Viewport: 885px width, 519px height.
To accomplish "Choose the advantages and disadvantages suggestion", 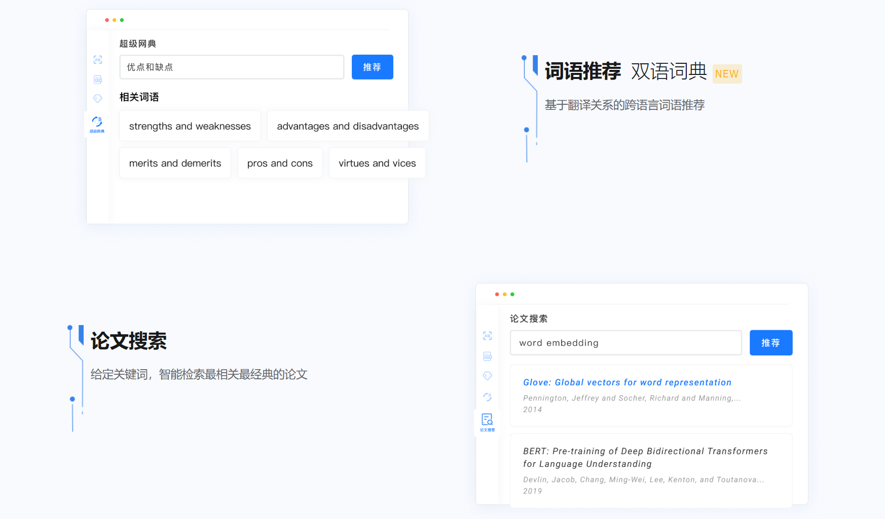I will tap(348, 126).
